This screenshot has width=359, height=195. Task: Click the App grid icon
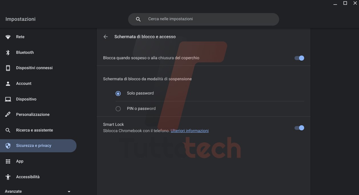[x=8, y=161]
